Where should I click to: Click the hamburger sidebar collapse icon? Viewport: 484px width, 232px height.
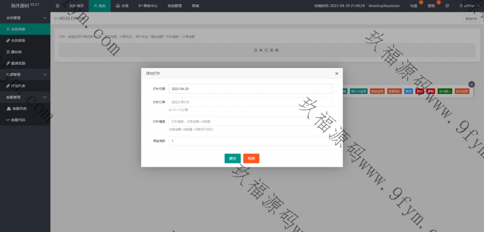(57, 6)
